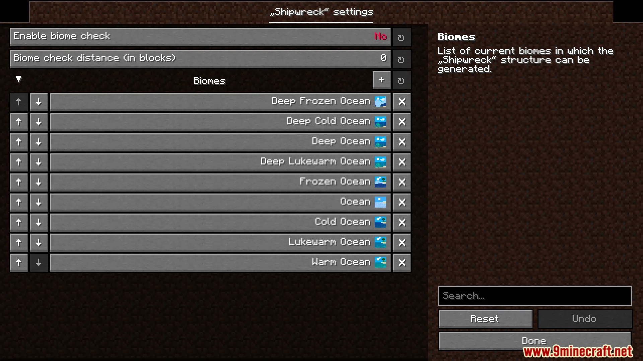Move Deep Cold Ocean entry upward

(x=18, y=121)
